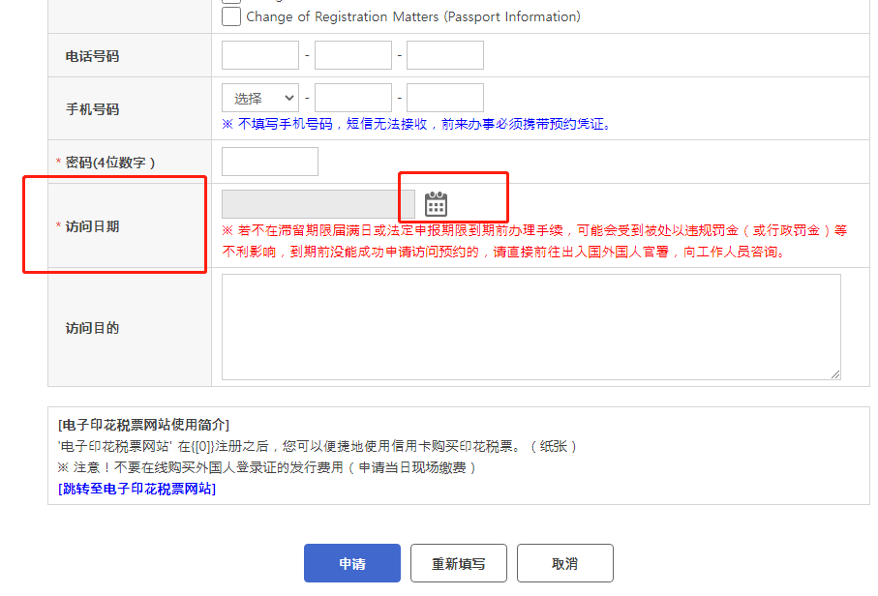Focus the last 手机号码 input box
This screenshot has width=878, height=596.
[x=444, y=98]
